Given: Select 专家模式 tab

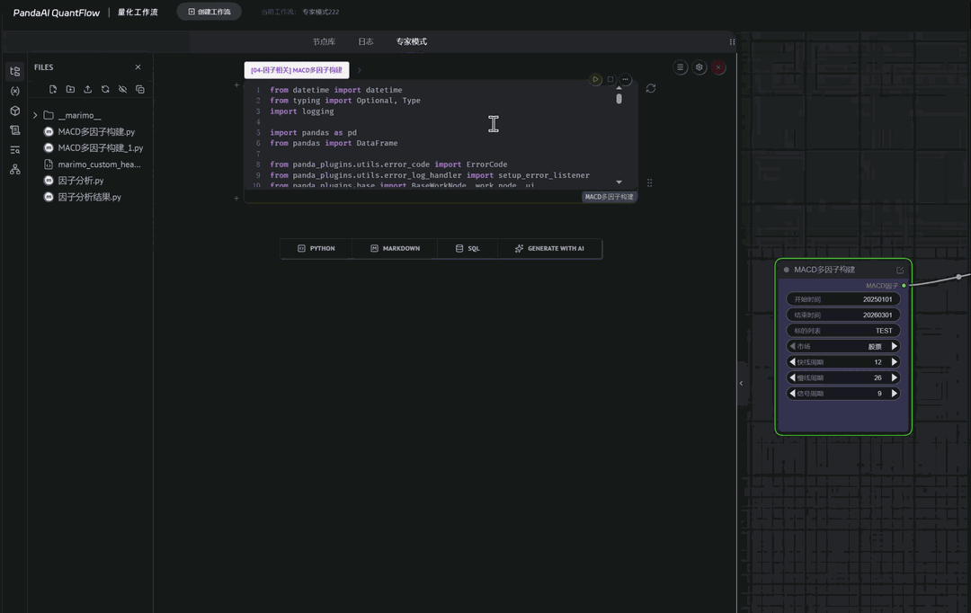Looking at the screenshot, I should tap(411, 41).
